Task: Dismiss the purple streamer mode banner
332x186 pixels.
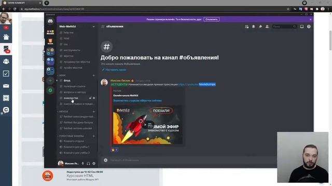Action: coord(310,20)
